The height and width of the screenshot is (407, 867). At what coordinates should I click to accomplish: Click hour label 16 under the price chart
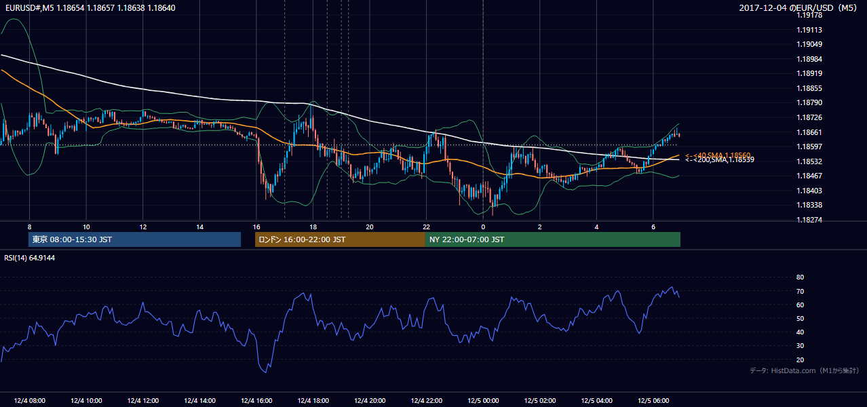(256, 227)
